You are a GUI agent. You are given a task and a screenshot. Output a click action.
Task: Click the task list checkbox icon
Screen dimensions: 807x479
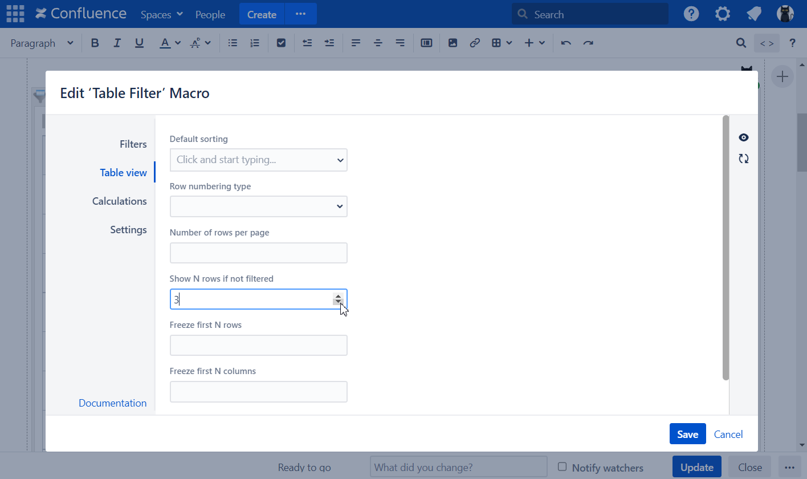[281, 43]
